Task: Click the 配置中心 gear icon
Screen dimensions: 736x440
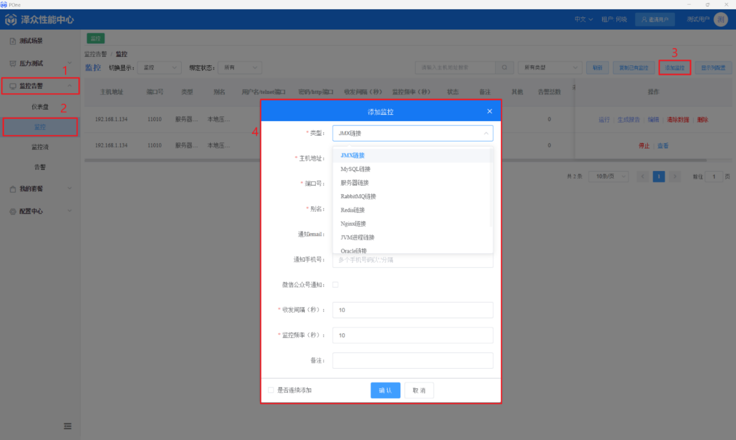Action: tap(13, 211)
